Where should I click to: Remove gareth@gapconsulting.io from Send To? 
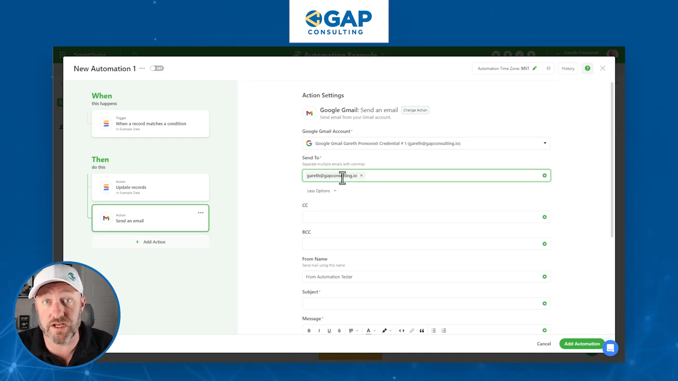pyautogui.click(x=361, y=176)
